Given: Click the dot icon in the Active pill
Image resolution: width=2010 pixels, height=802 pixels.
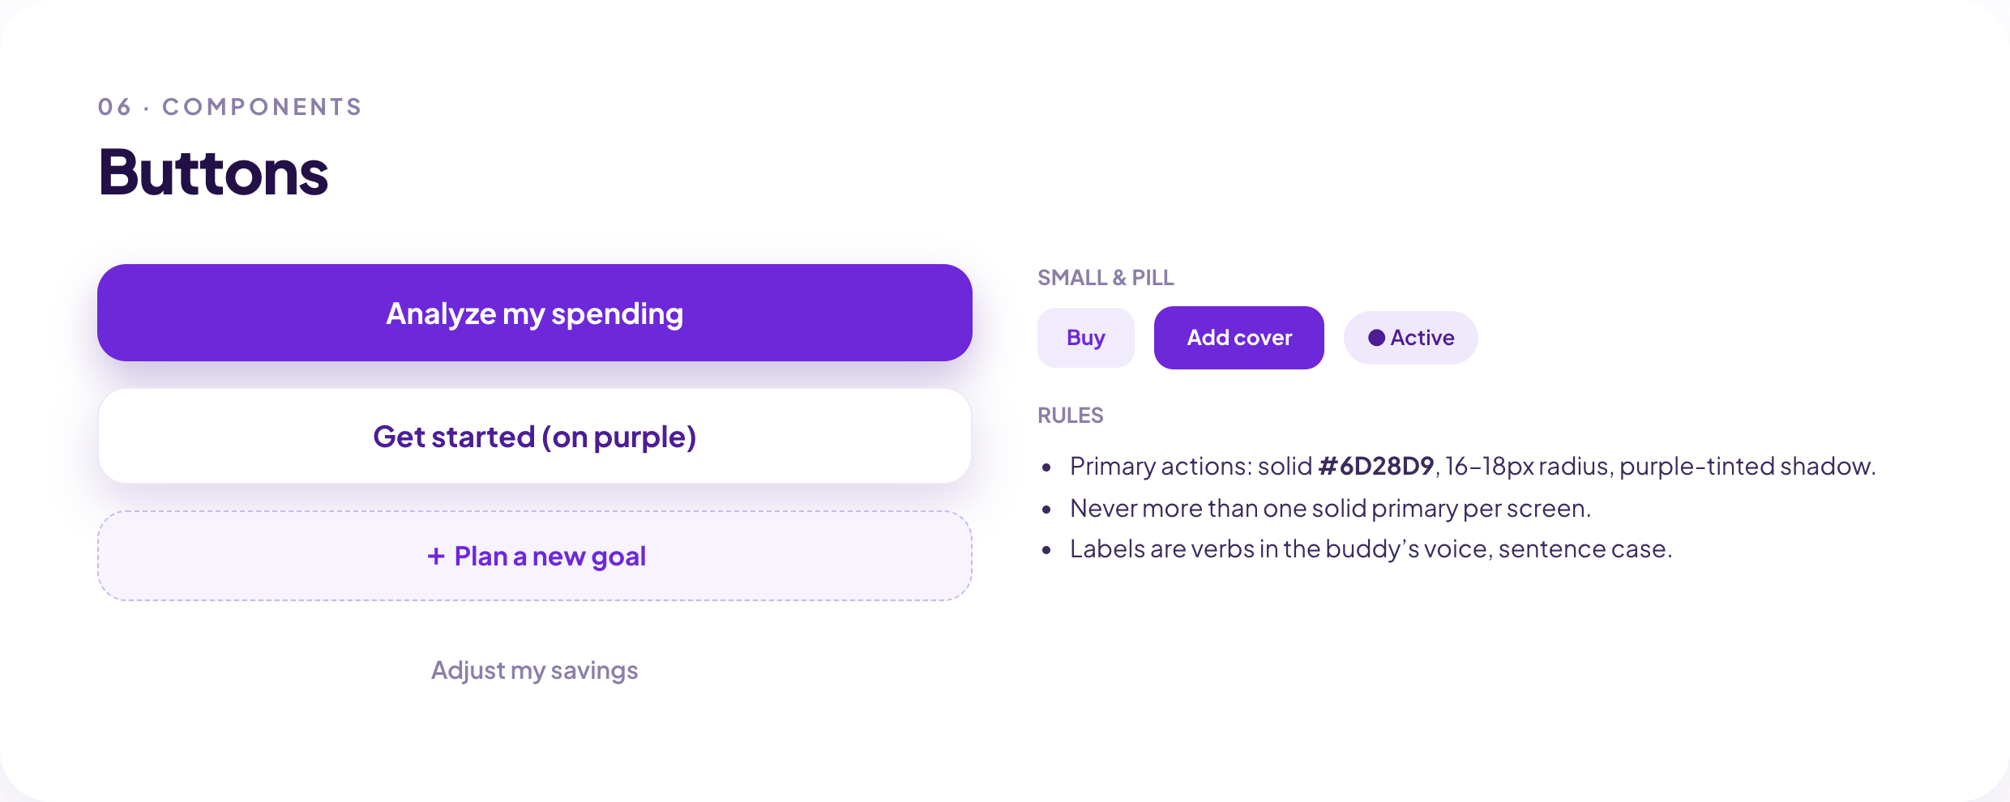Looking at the screenshot, I should (x=1376, y=338).
